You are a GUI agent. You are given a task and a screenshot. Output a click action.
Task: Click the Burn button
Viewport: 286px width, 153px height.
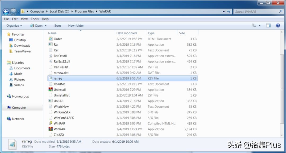[x=57, y=26]
